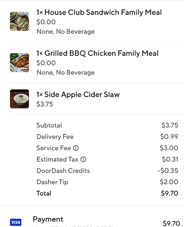Open the House Club Sandwich thumbnail image
This screenshot has width=184, height=227.
click(x=19, y=21)
